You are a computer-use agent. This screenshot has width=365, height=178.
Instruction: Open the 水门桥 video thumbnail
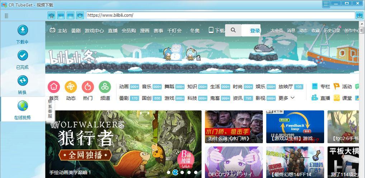pyautogui.click(x=234, y=127)
